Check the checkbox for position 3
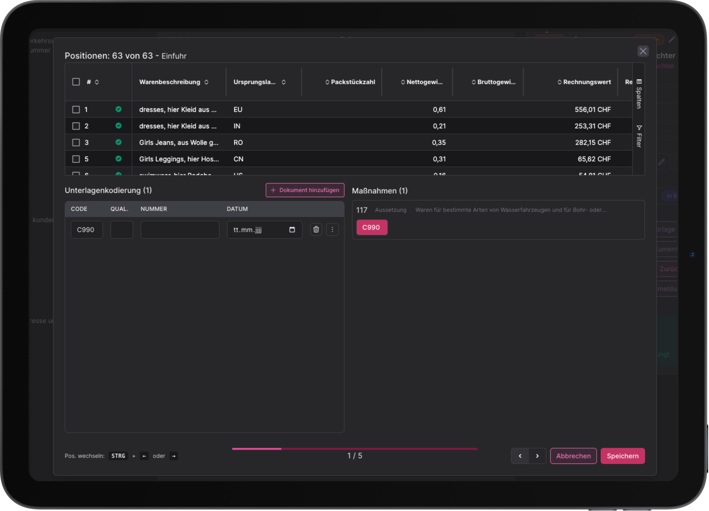 click(76, 143)
